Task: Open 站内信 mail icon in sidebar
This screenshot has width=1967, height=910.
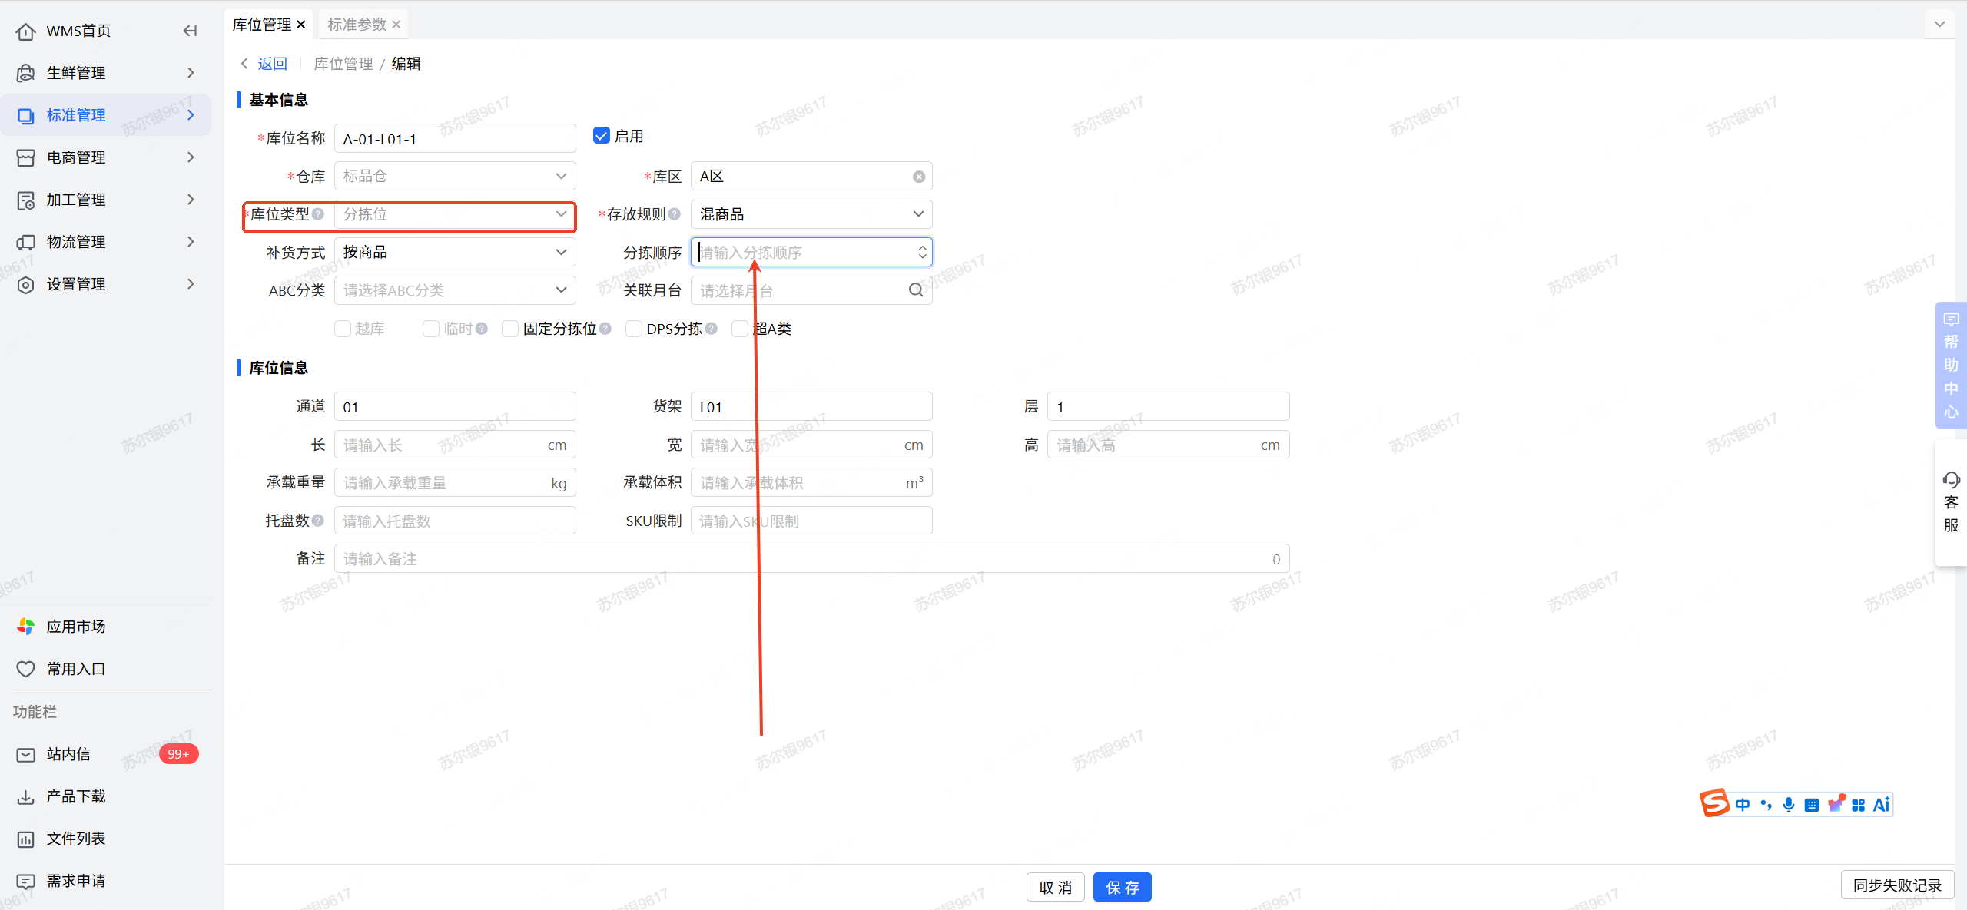Action: [25, 754]
